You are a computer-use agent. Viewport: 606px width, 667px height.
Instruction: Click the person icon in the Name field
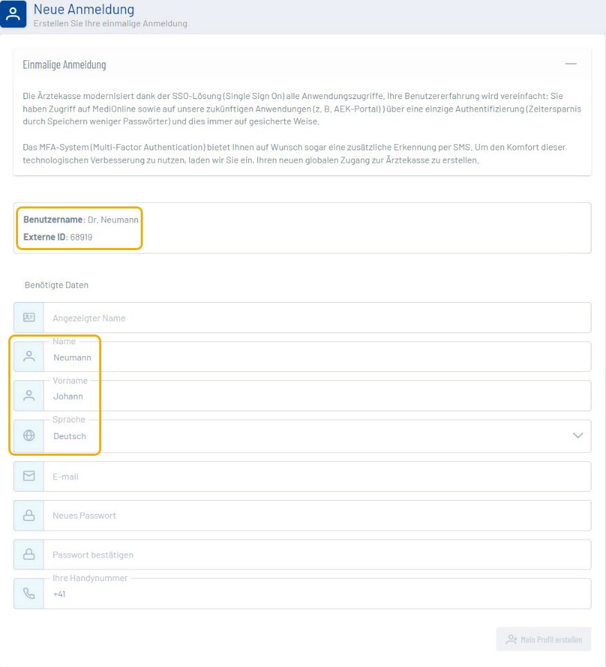(x=29, y=357)
